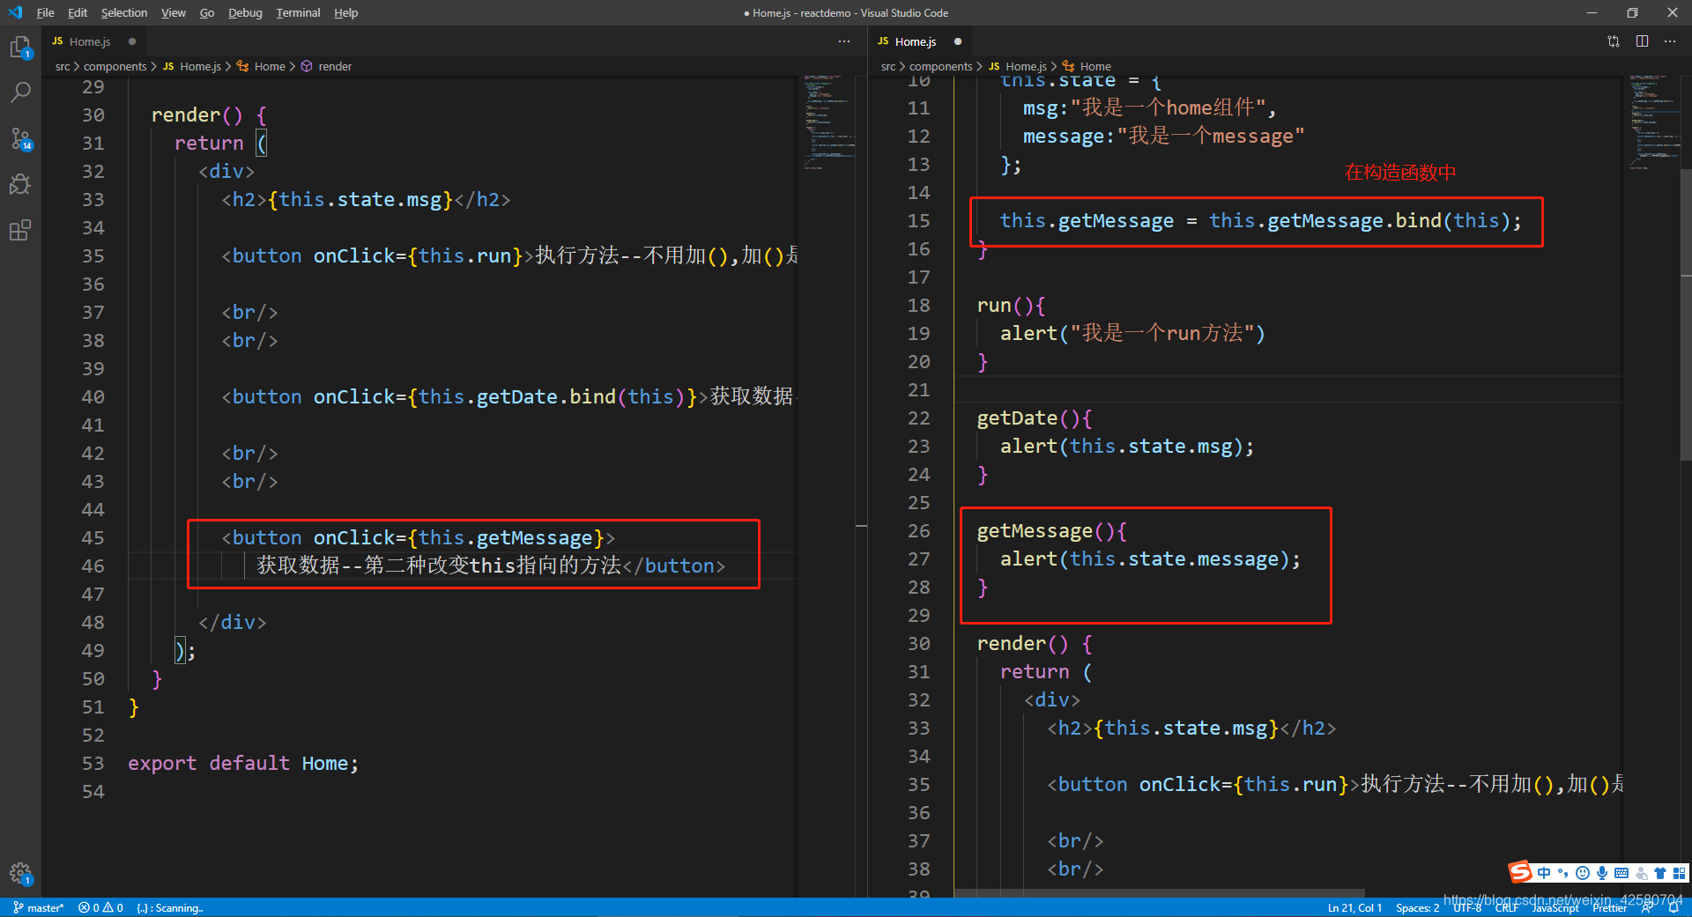Click the Scanning status indicator
The width and height of the screenshot is (1692, 917).
coord(170,908)
